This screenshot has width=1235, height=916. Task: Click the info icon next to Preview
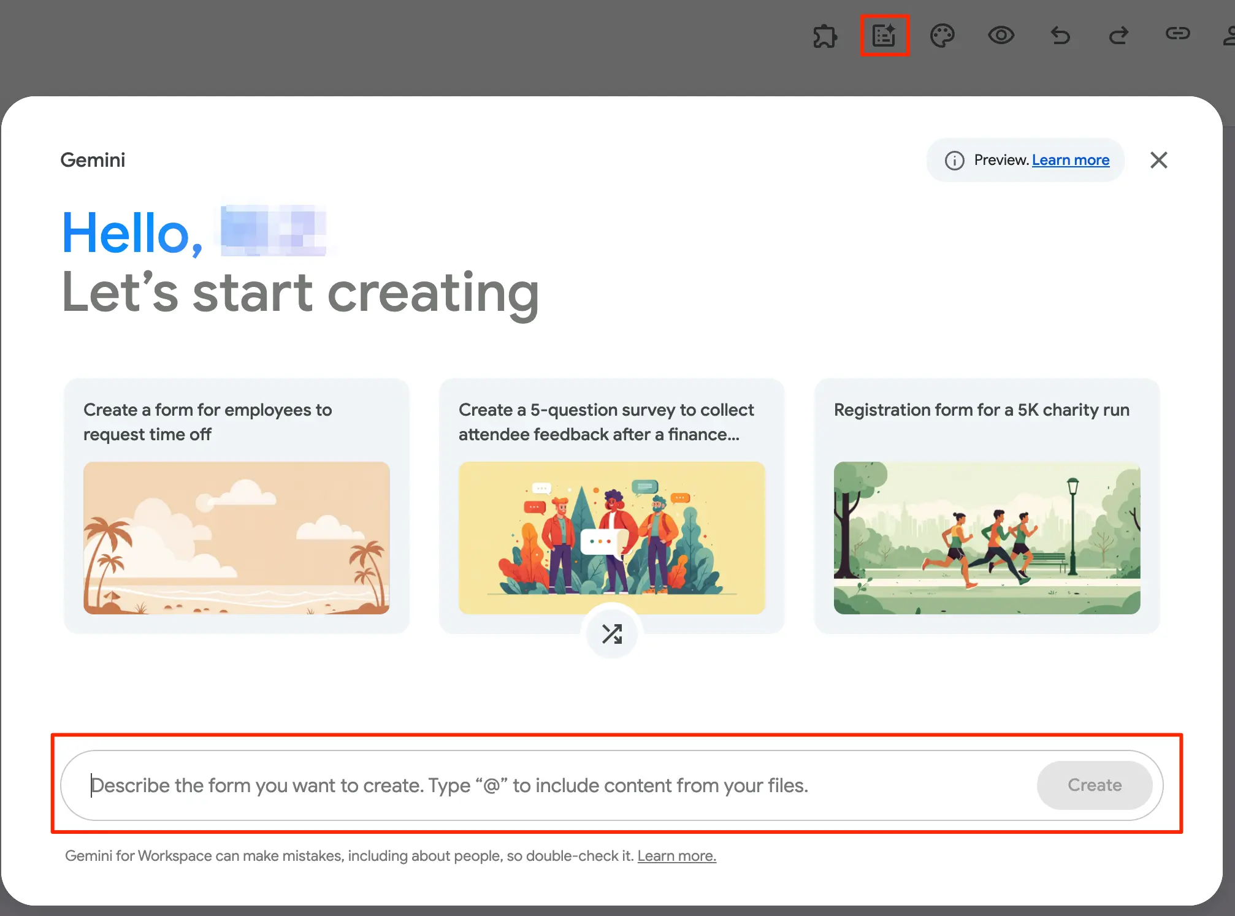coord(954,161)
